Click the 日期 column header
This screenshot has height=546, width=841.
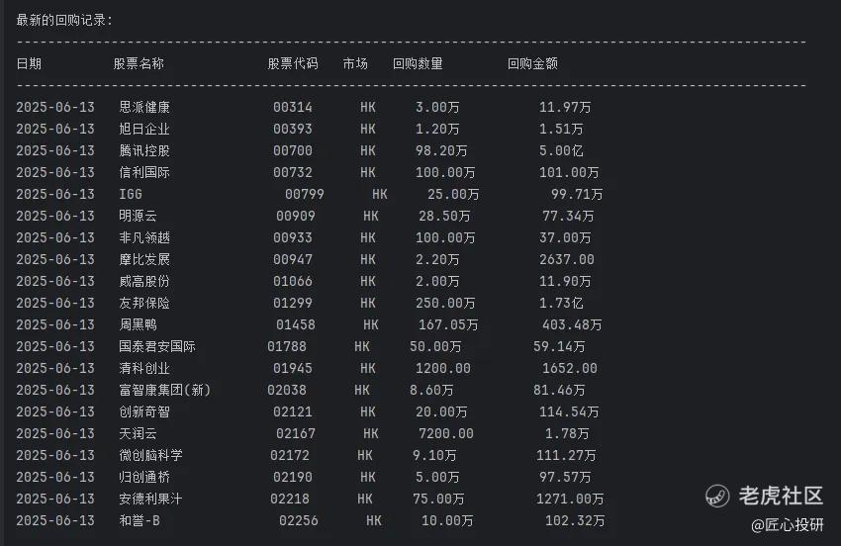point(29,64)
